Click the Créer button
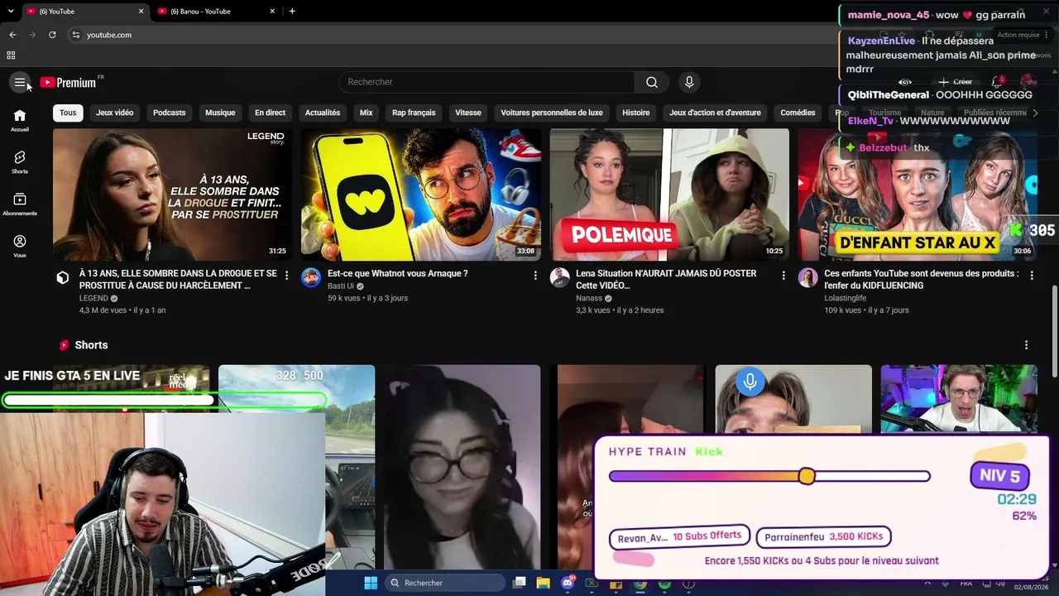This screenshot has width=1059, height=596. coord(955,82)
